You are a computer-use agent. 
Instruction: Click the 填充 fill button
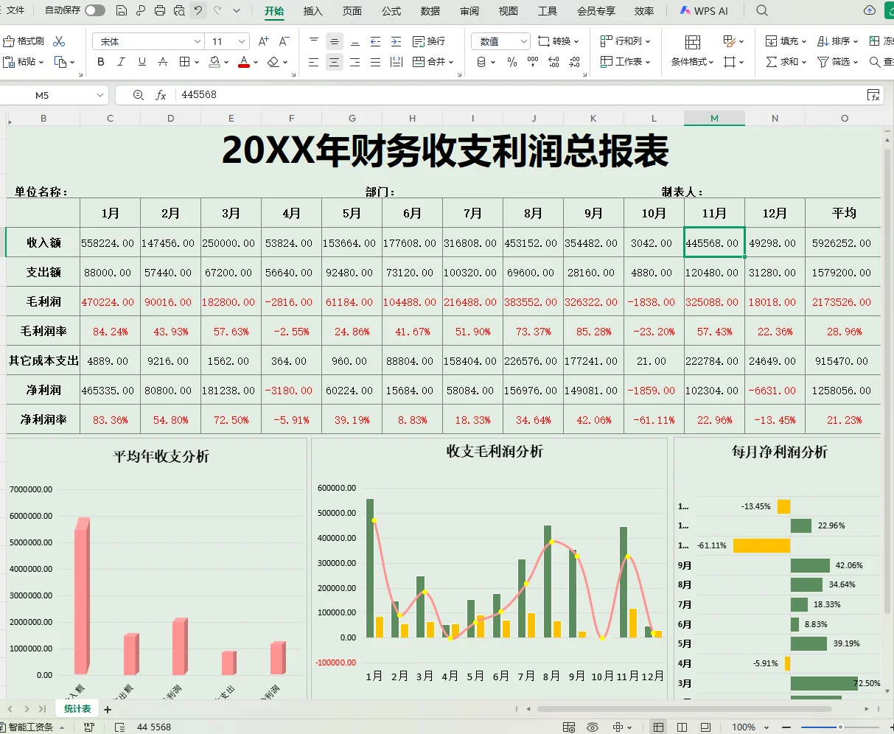pos(786,41)
